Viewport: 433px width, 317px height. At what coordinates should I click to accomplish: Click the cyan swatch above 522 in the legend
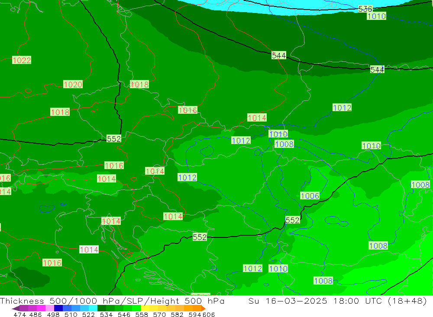pyautogui.click(x=93, y=308)
